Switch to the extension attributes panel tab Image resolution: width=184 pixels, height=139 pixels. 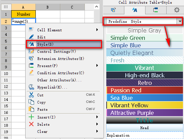113,10
